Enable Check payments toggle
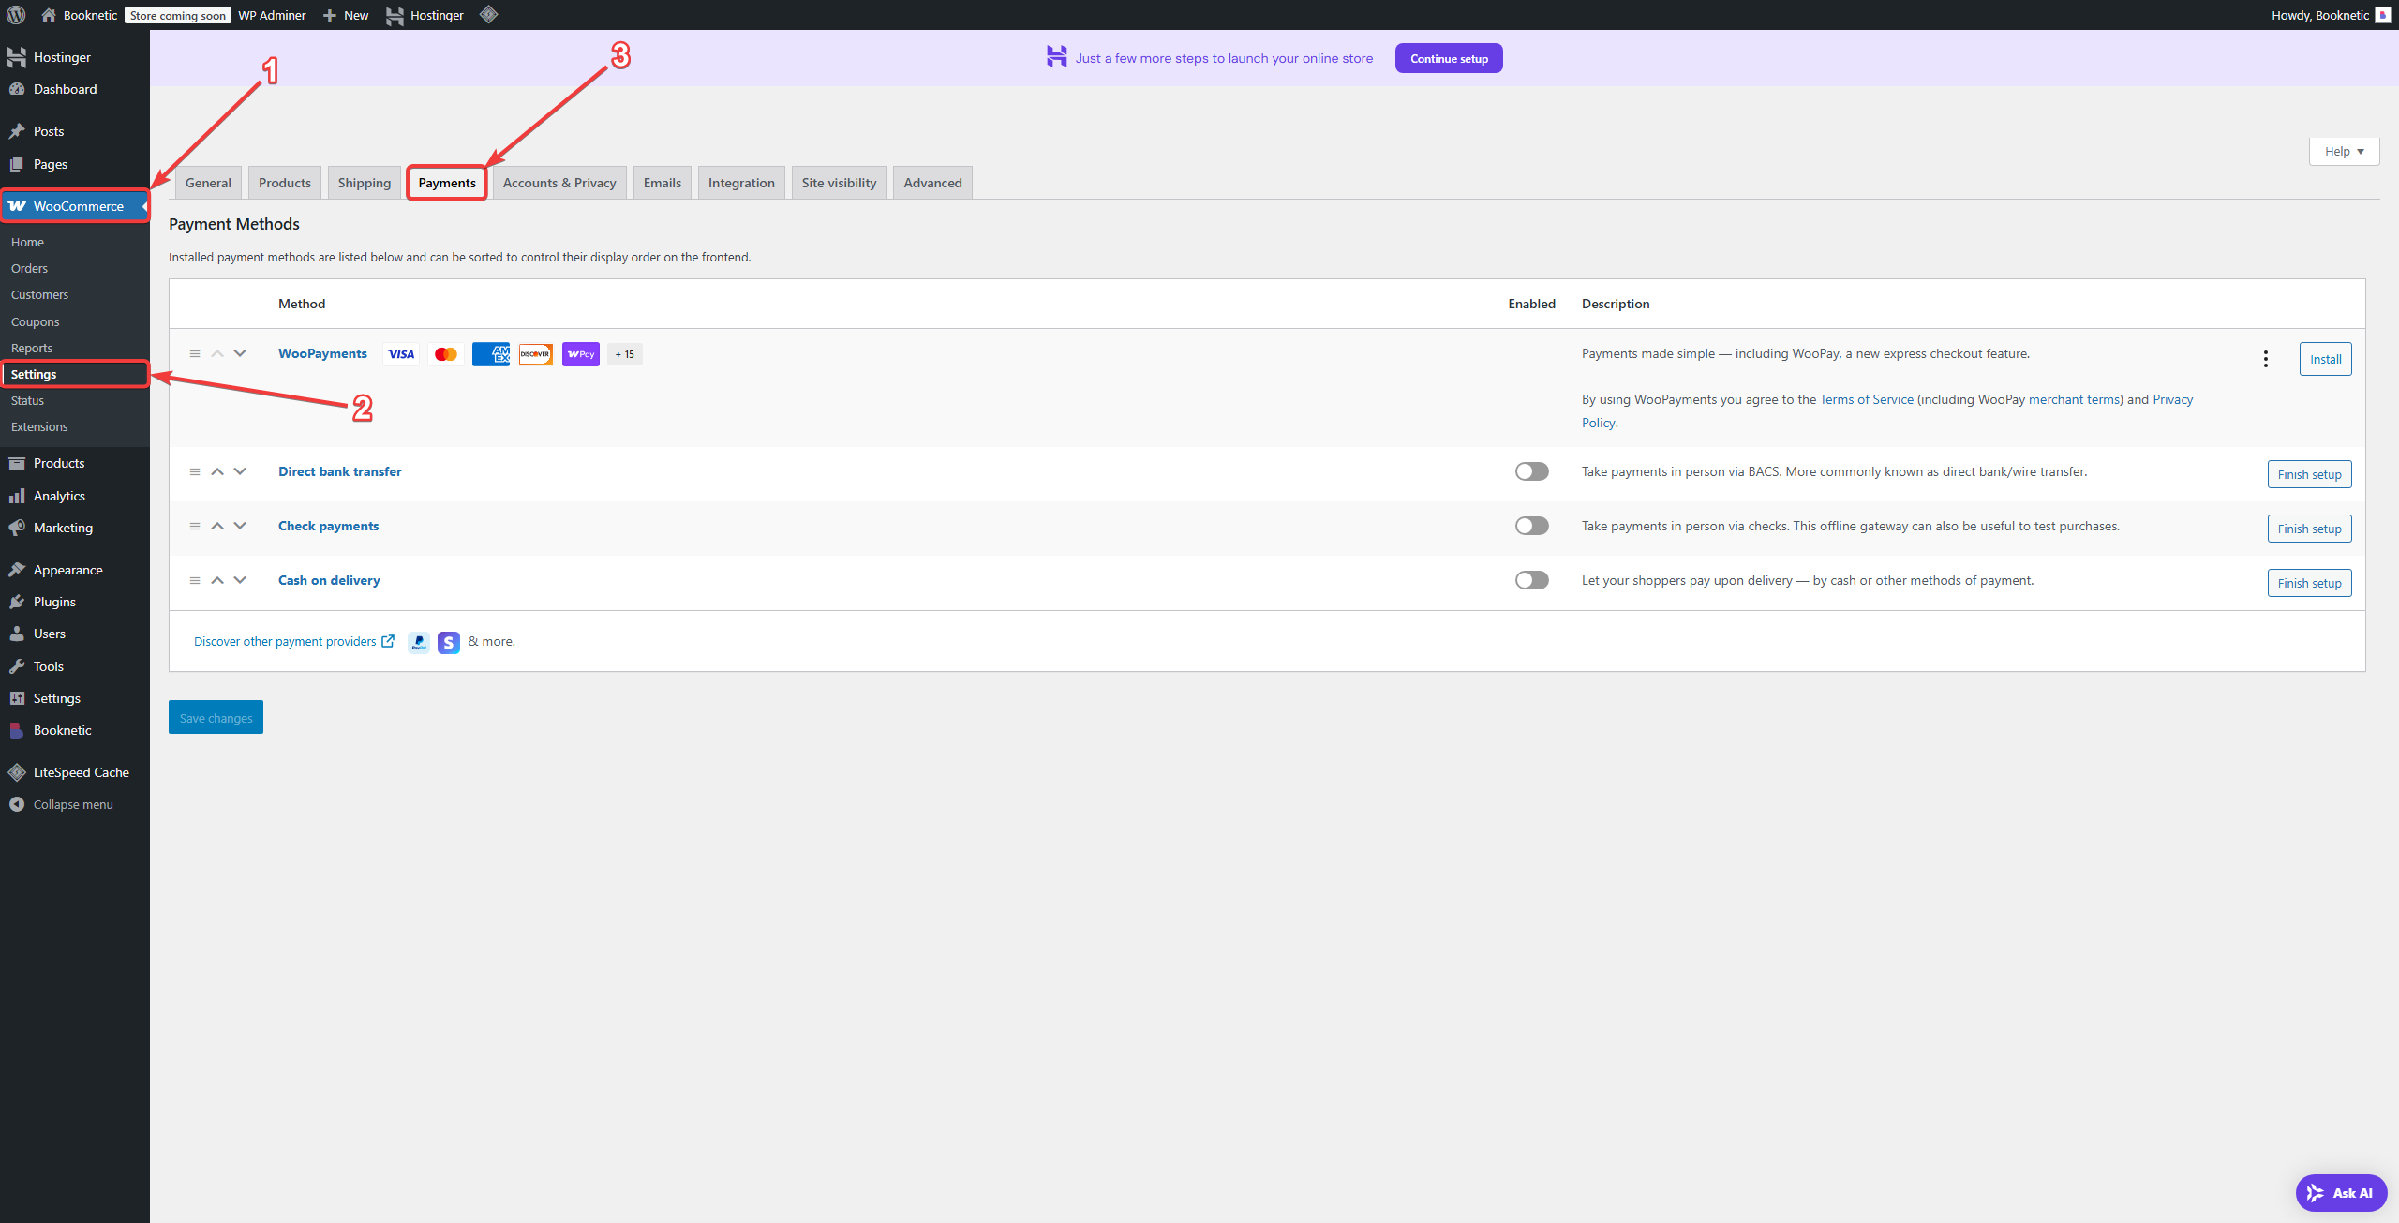The image size is (2399, 1223). [1531, 526]
